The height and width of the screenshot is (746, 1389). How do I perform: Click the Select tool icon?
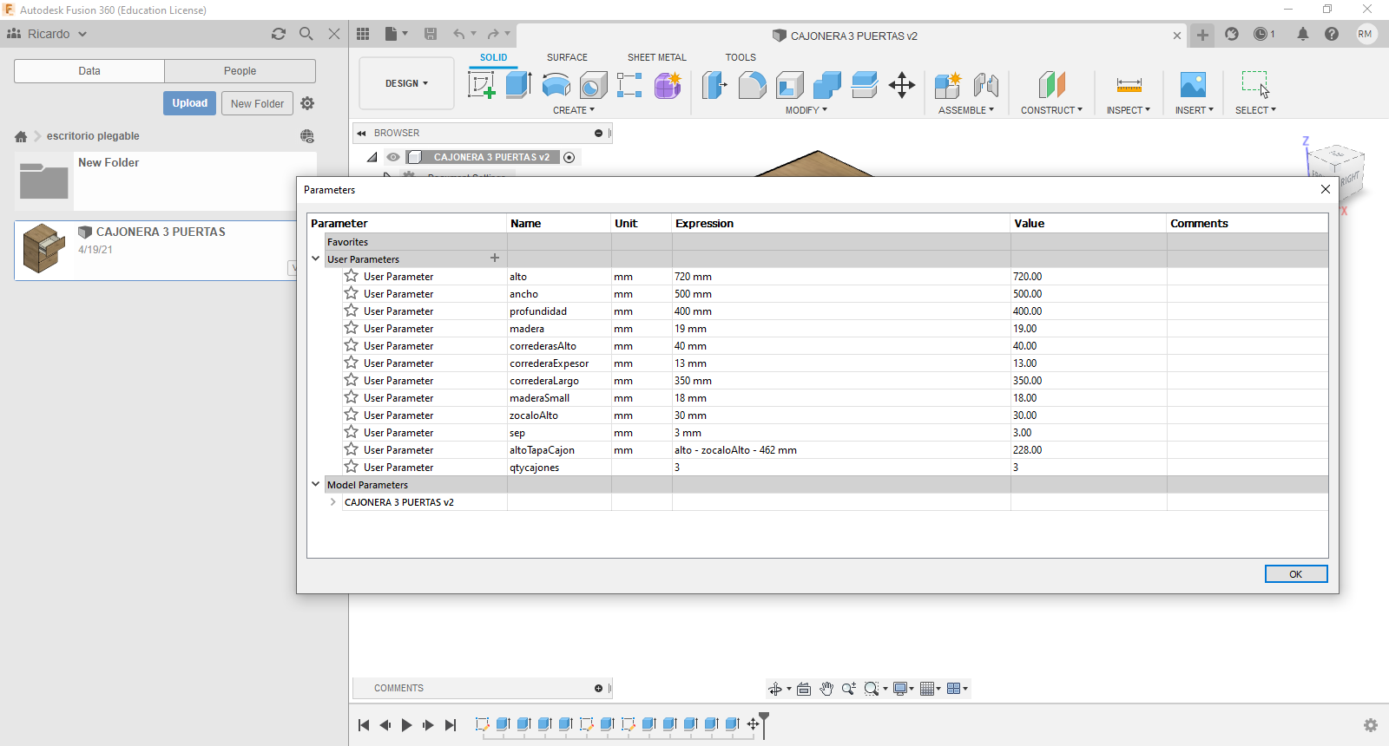pos(1255,85)
